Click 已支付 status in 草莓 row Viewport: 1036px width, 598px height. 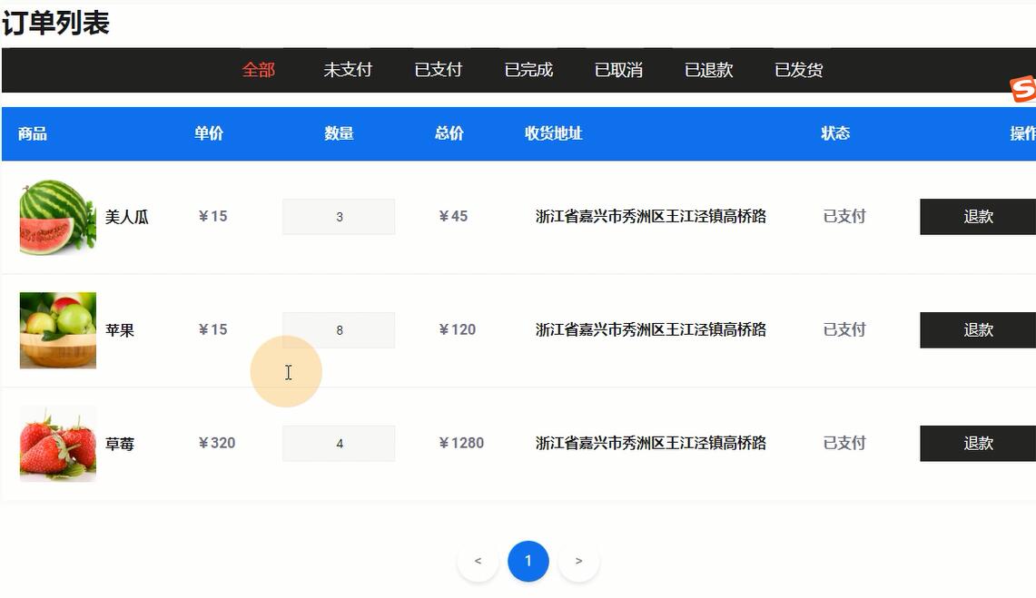[x=844, y=444]
